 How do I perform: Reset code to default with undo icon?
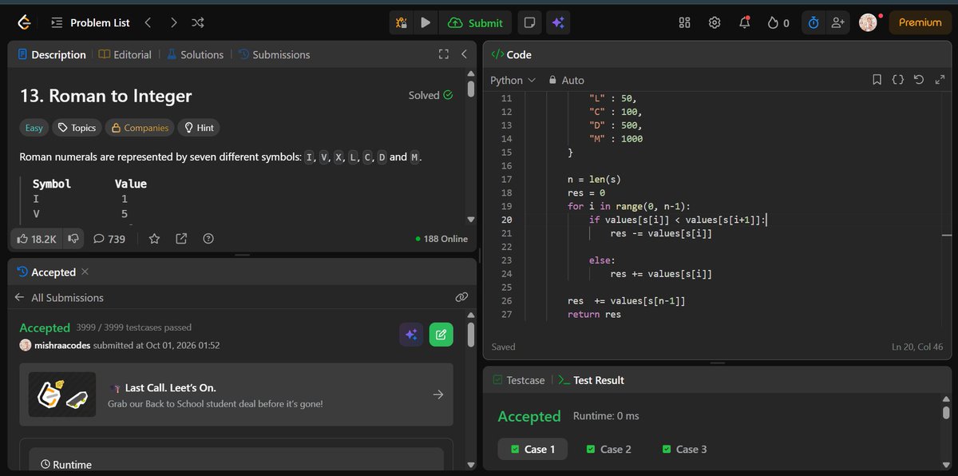point(918,80)
